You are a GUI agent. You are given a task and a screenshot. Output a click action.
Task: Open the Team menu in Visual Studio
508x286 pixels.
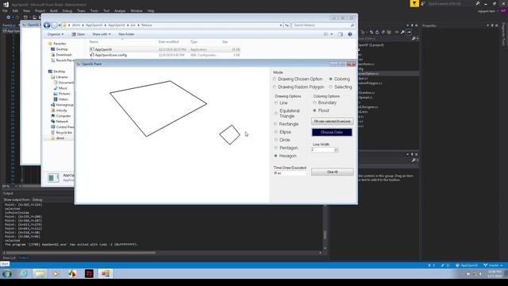click(x=81, y=10)
